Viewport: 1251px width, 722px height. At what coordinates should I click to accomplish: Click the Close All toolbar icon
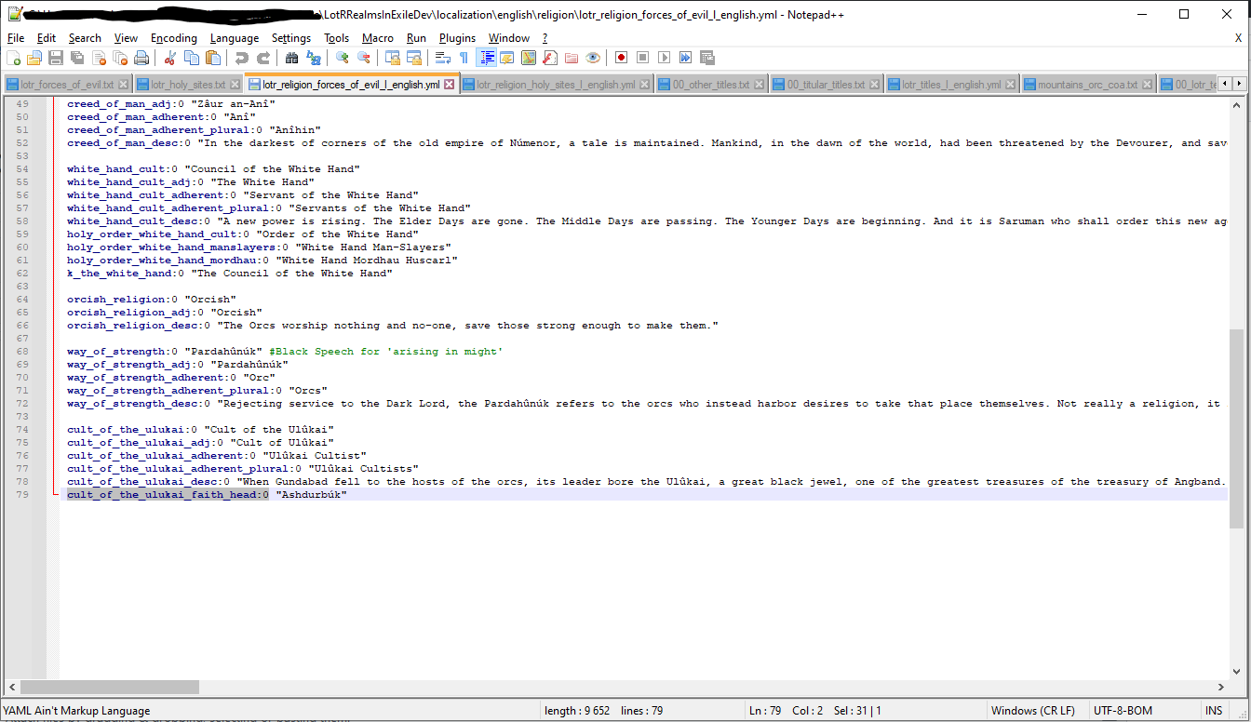120,58
